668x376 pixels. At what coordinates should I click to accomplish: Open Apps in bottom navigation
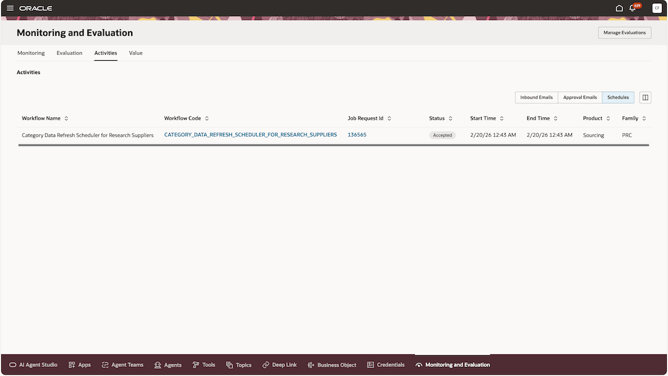click(x=80, y=365)
